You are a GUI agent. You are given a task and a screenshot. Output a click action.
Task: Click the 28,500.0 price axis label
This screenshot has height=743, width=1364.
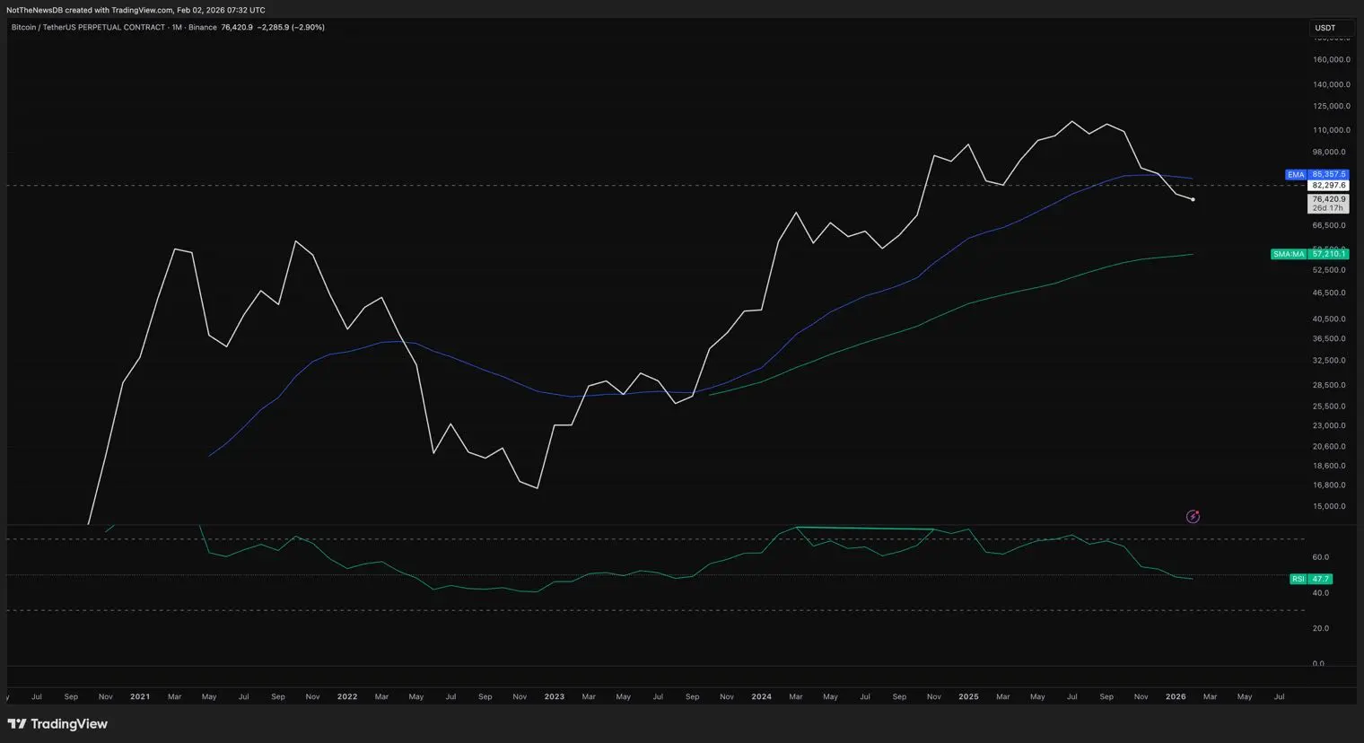(x=1329, y=386)
